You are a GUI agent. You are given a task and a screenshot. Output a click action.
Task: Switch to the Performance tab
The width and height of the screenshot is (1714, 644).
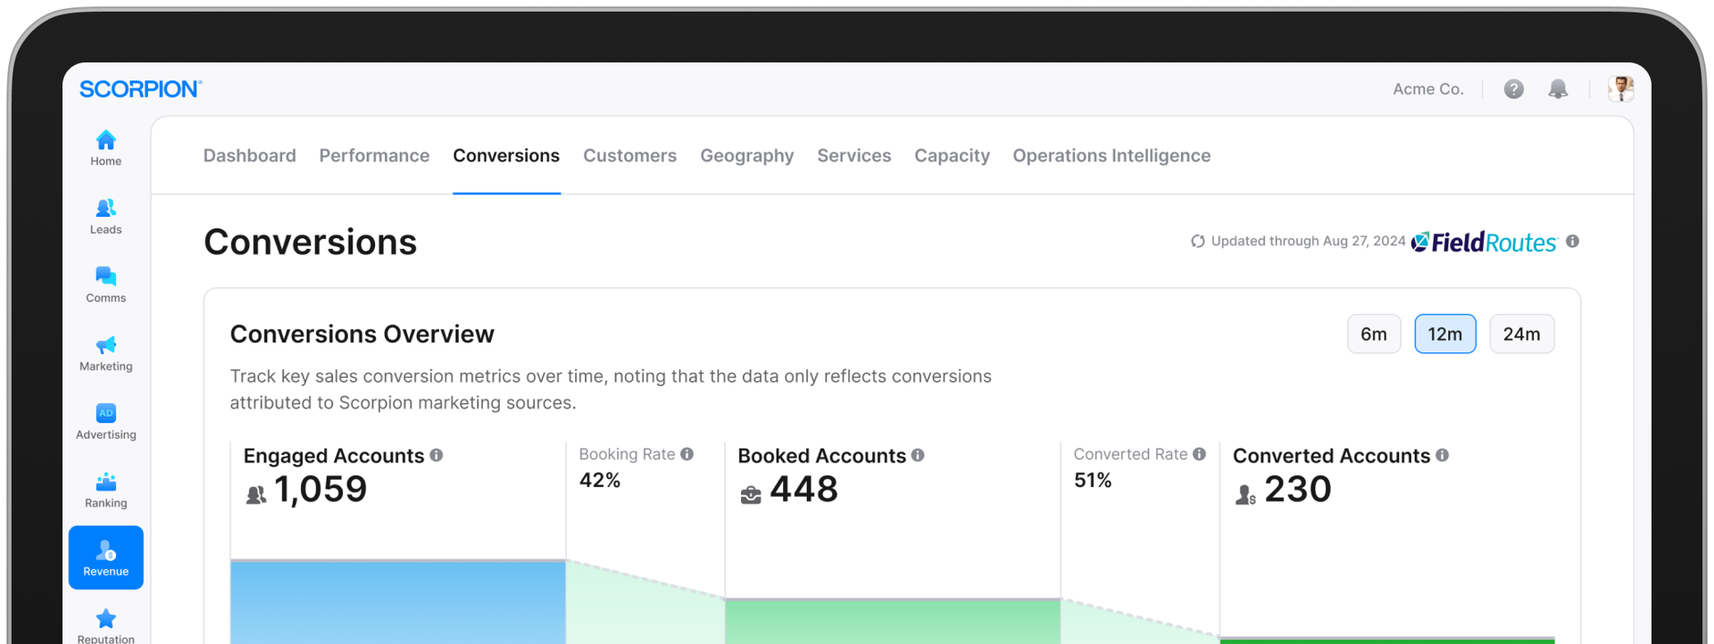[374, 156]
